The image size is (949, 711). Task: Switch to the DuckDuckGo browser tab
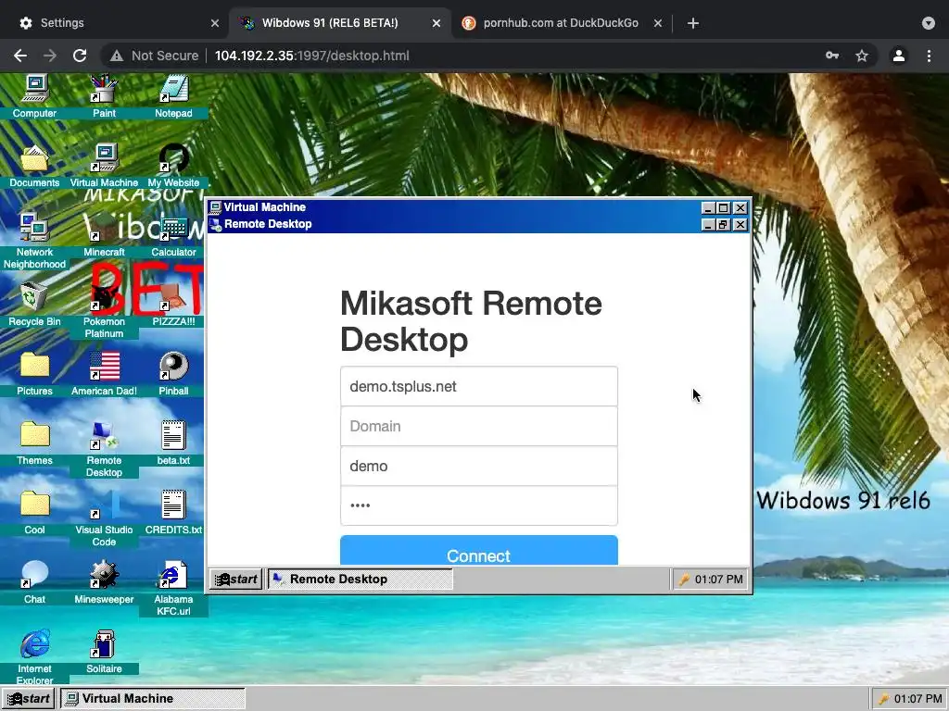[561, 23]
